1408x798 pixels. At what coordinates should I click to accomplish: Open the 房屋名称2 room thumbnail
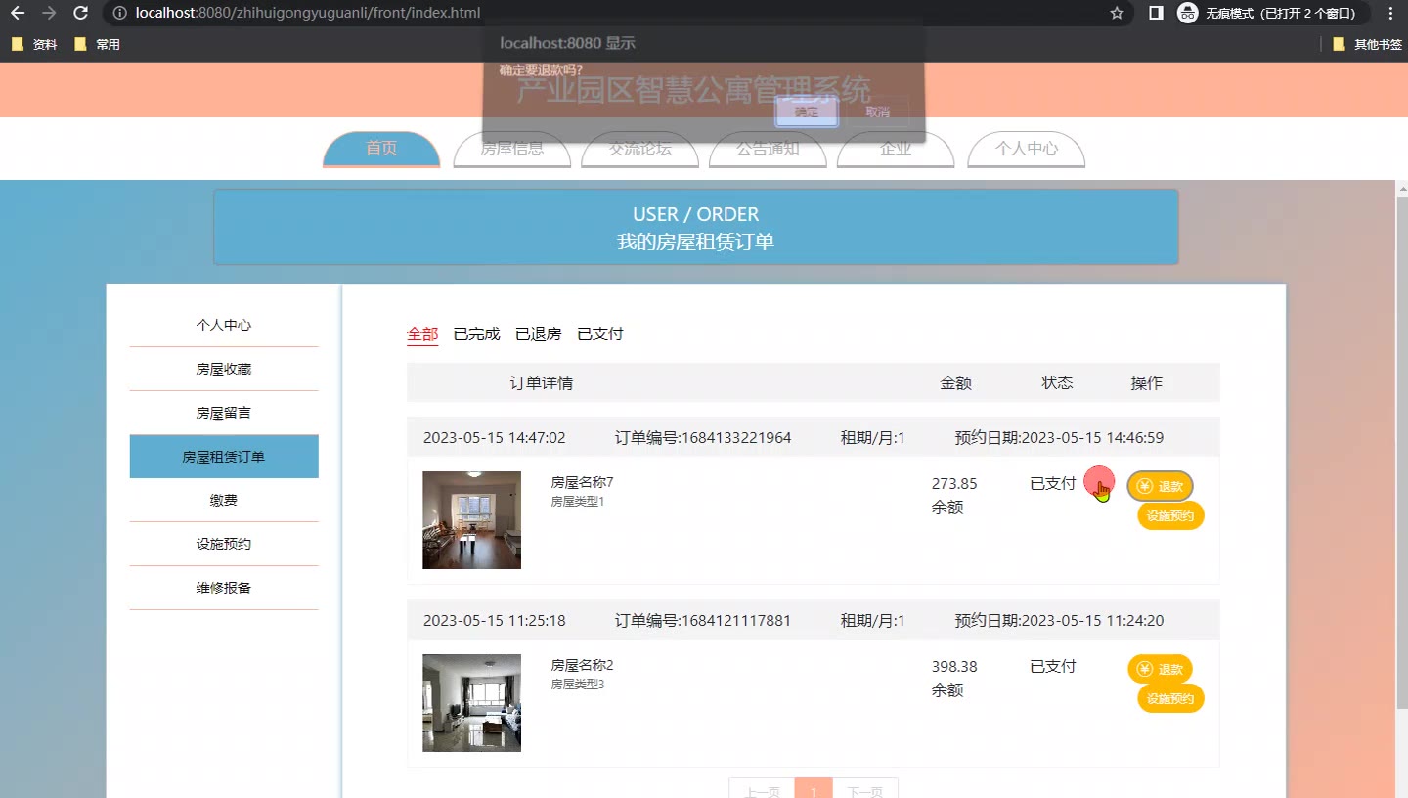click(471, 703)
